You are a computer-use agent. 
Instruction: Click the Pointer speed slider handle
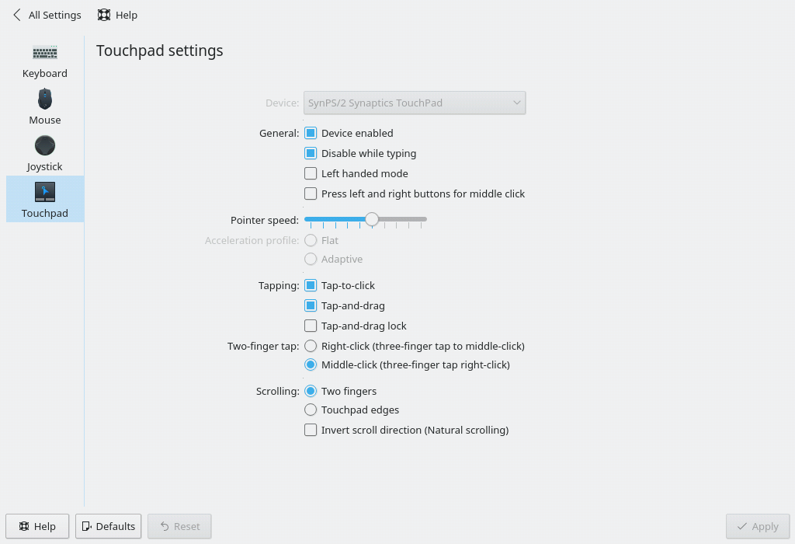click(372, 220)
